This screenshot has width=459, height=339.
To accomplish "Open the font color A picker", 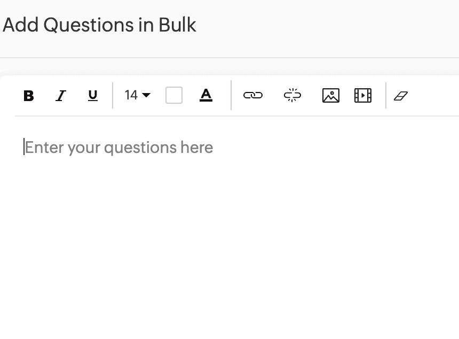I will click(x=206, y=95).
